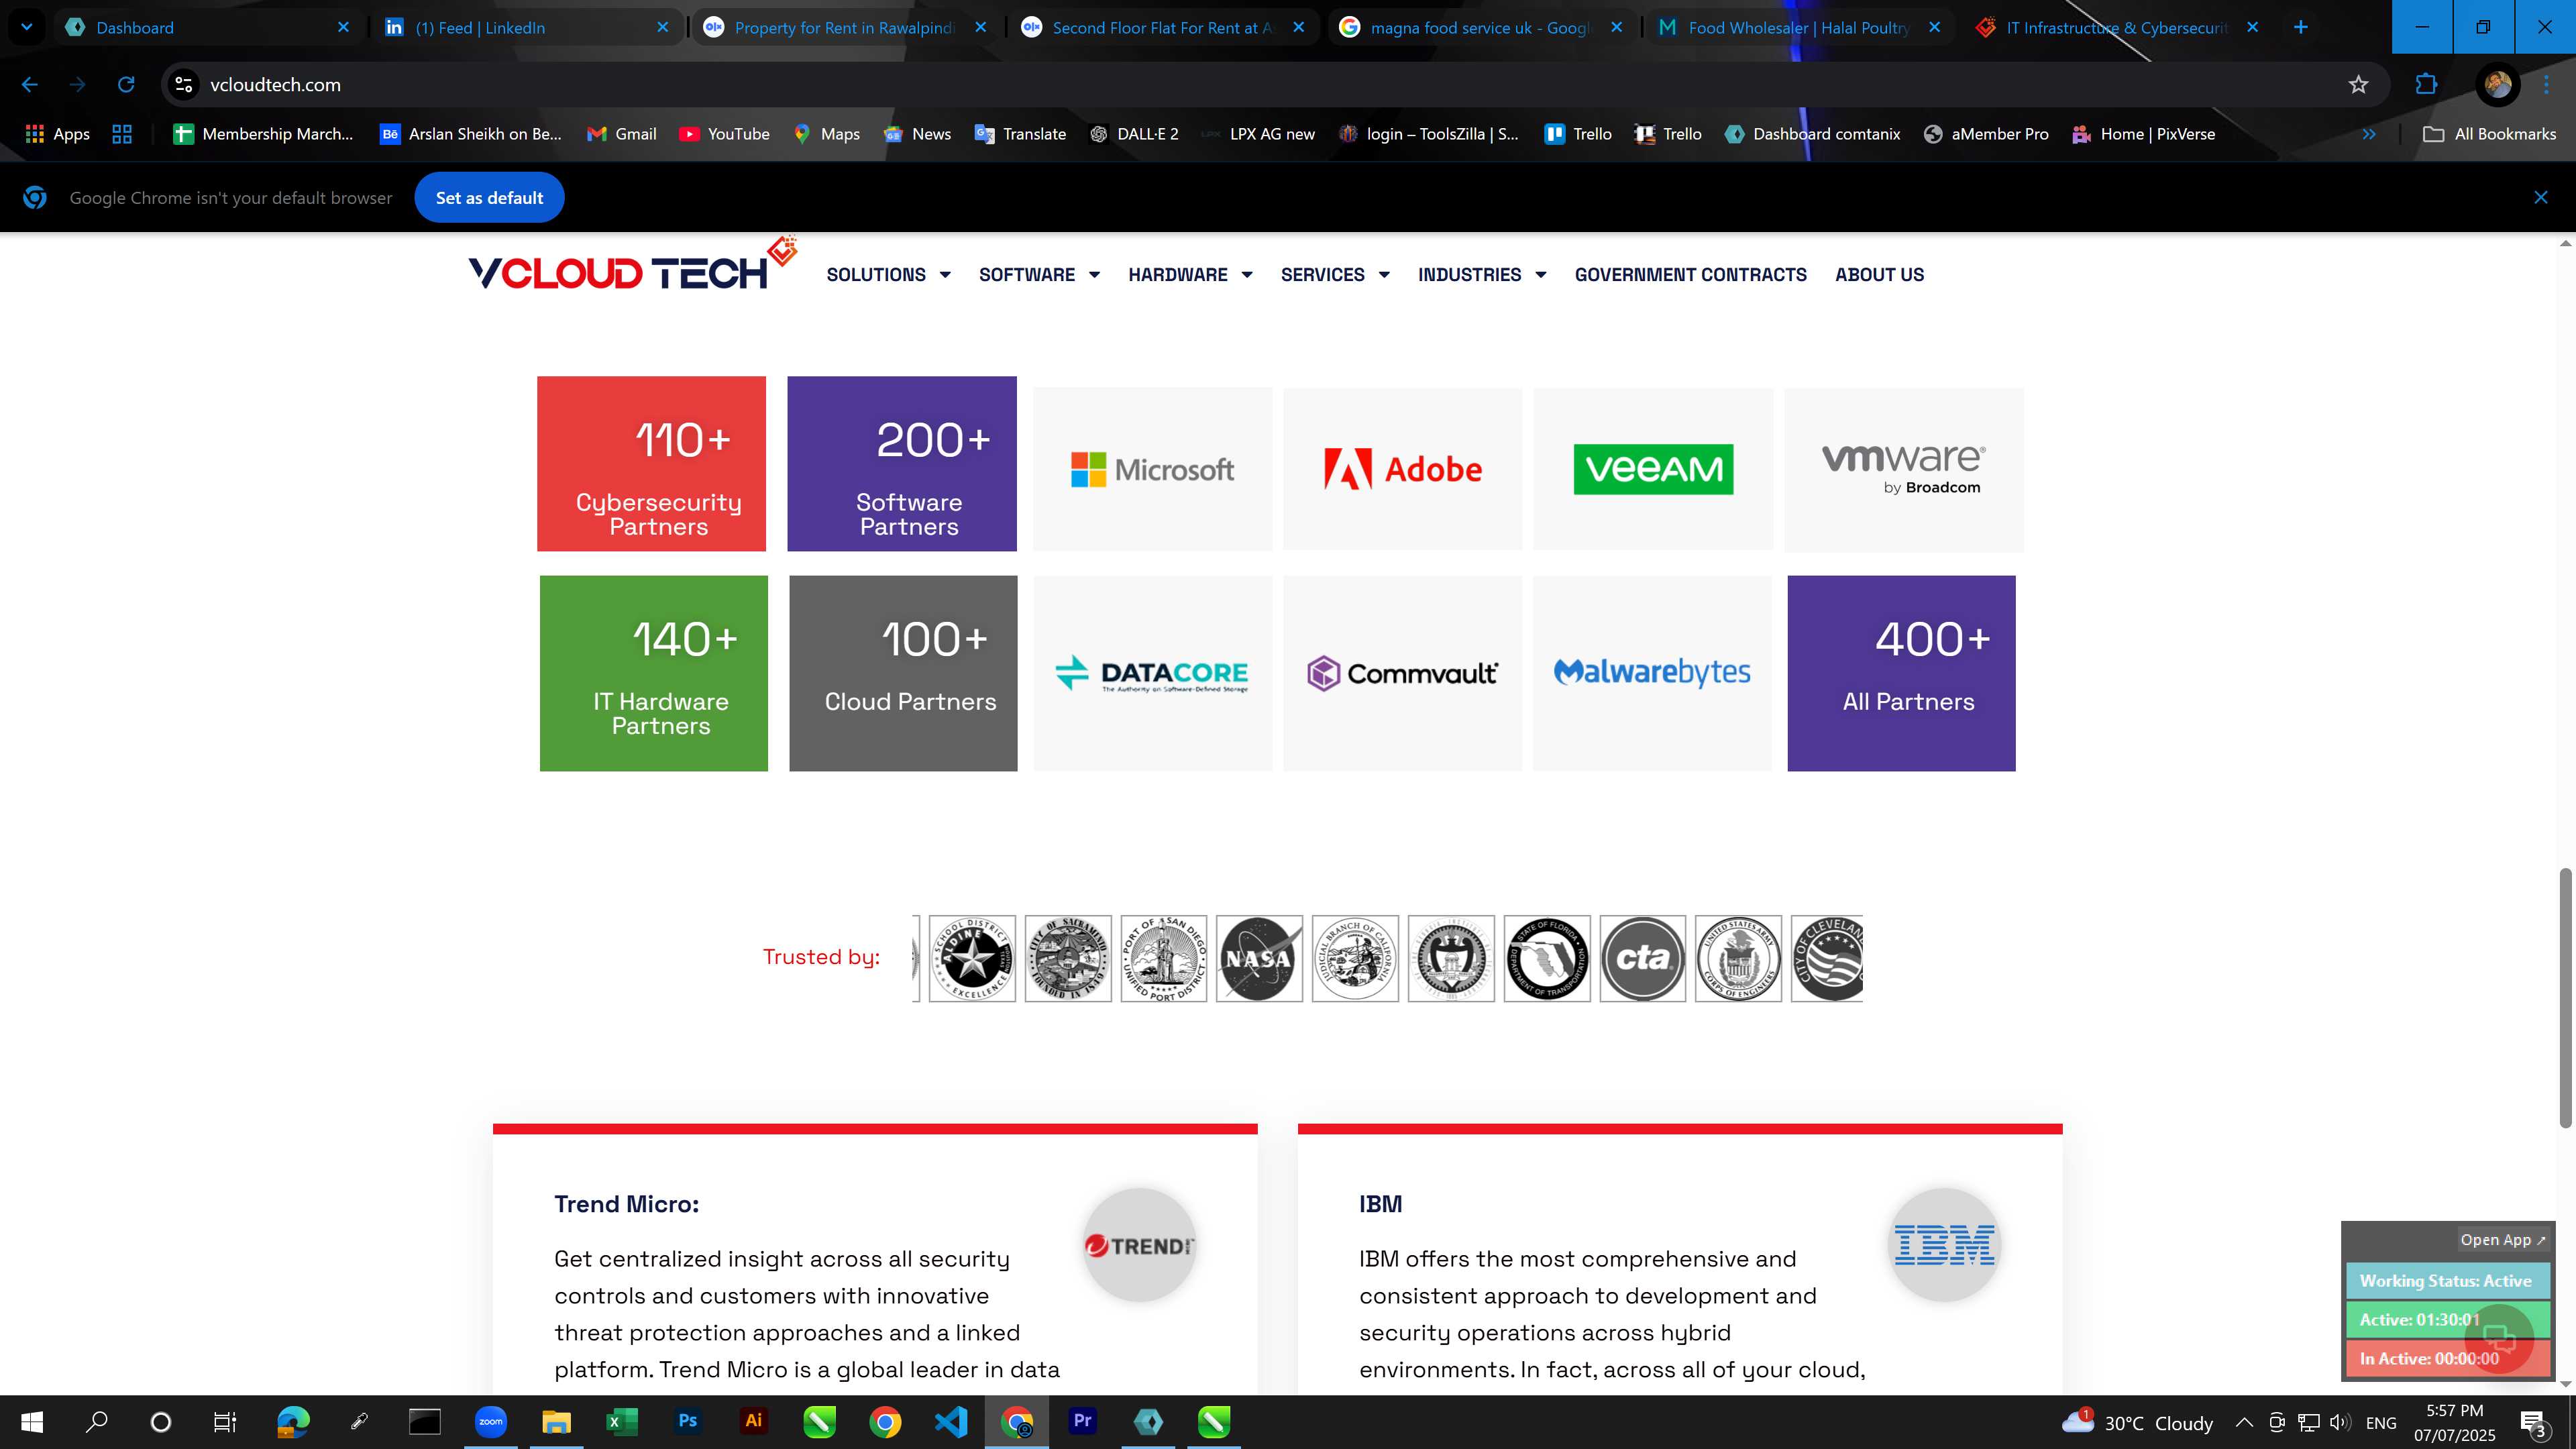This screenshot has width=2576, height=1449.
Task: Open the YouTube bookmark
Action: coord(724,134)
